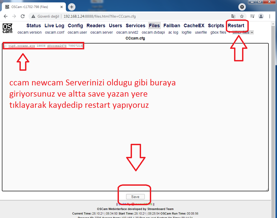Open the media control playlist icon
This screenshot has width=277, height=218.
[252, 17]
